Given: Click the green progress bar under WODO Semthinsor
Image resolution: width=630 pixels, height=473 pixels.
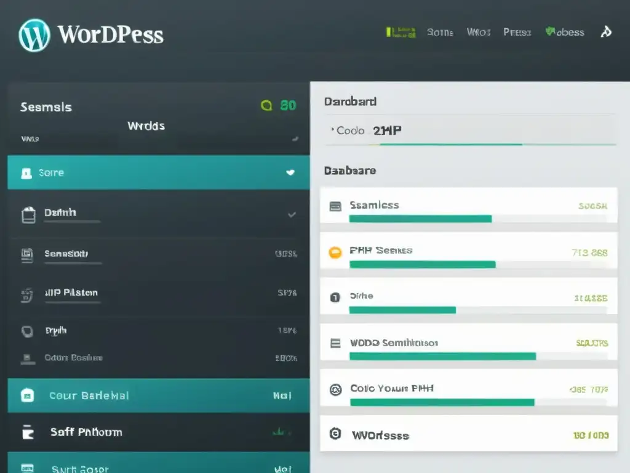Looking at the screenshot, I should point(442,356).
